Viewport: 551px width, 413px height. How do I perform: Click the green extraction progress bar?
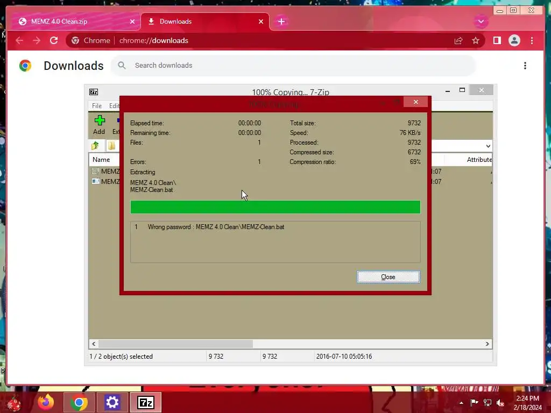(275, 207)
